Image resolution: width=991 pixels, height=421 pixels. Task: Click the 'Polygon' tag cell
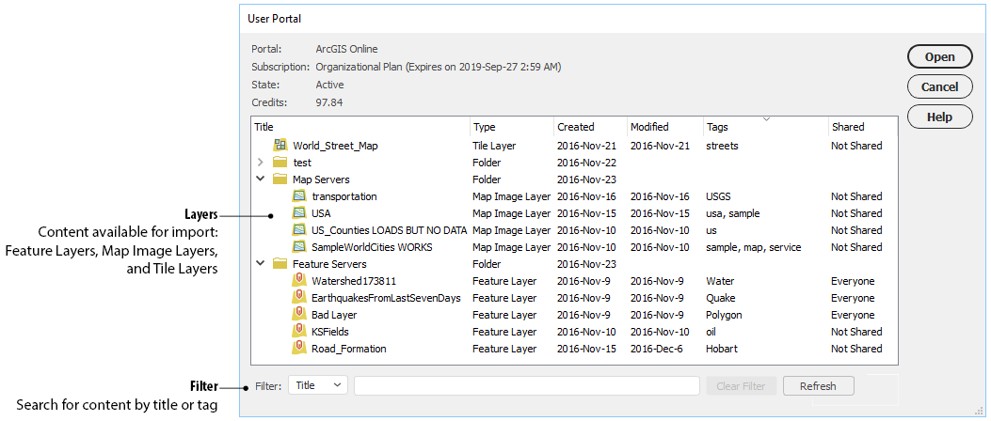click(x=724, y=314)
